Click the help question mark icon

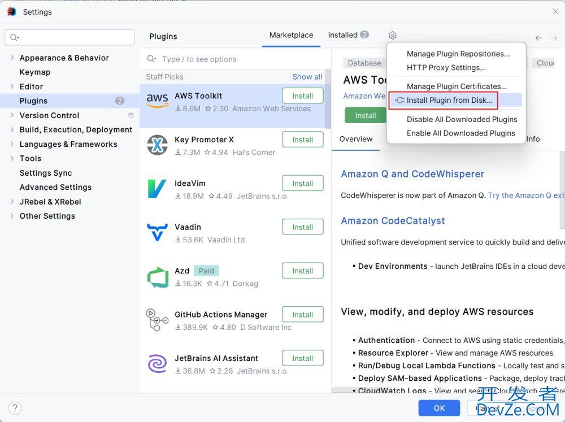[x=15, y=408]
